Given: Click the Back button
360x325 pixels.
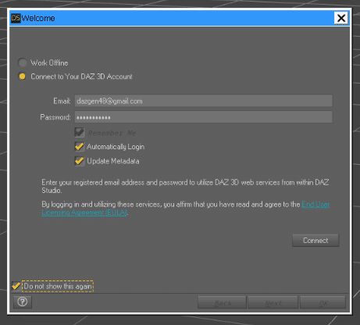Looking at the screenshot, I should point(222,302).
